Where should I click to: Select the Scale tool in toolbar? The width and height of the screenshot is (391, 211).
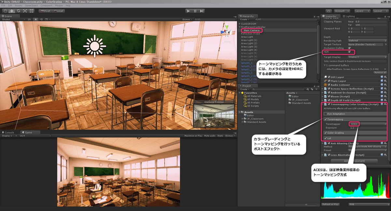25,11
